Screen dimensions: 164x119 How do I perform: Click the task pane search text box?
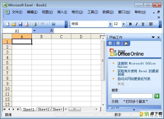coord(132,96)
